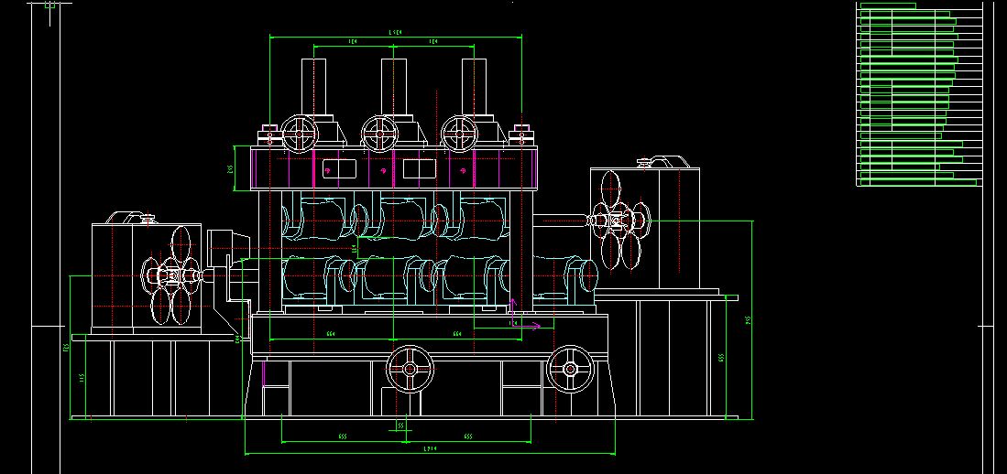Select the coupling ellipses on the left gearbox
1007x474 pixels.
(171, 275)
